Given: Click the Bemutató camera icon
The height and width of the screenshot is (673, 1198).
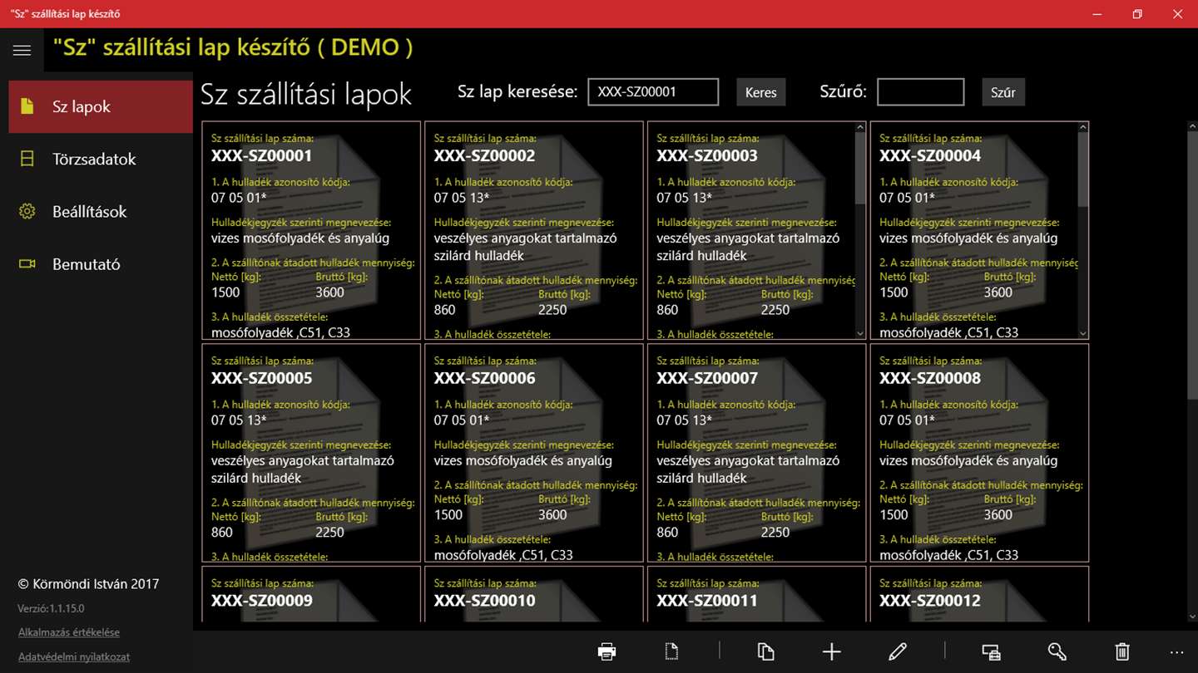Looking at the screenshot, I should pyautogui.click(x=27, y=263).
